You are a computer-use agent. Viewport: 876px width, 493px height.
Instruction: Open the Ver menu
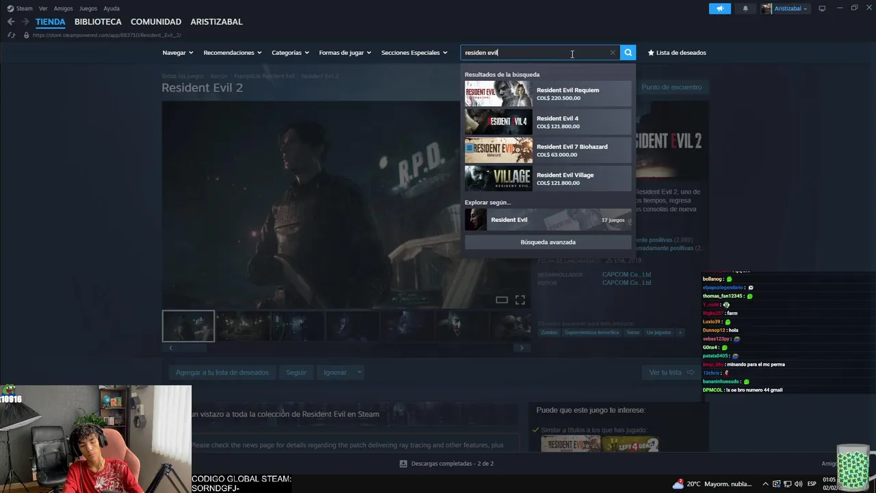(x=43, y=8)
